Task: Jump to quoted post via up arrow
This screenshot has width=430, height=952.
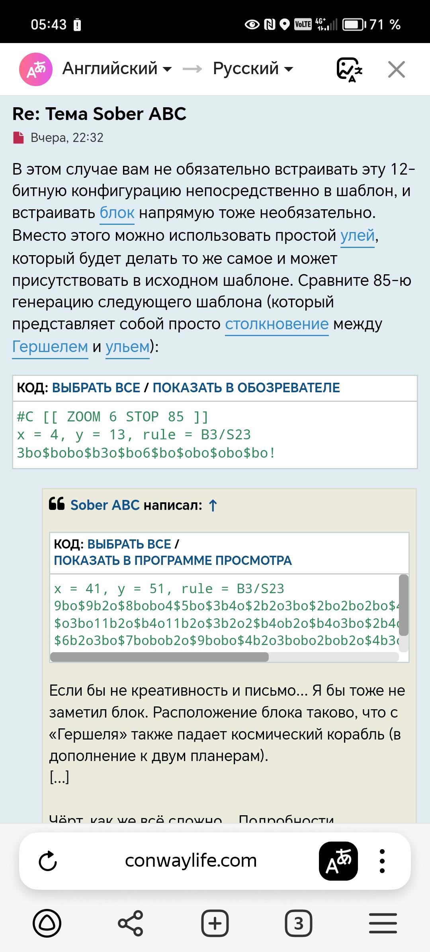Action: tap(213, 506)
